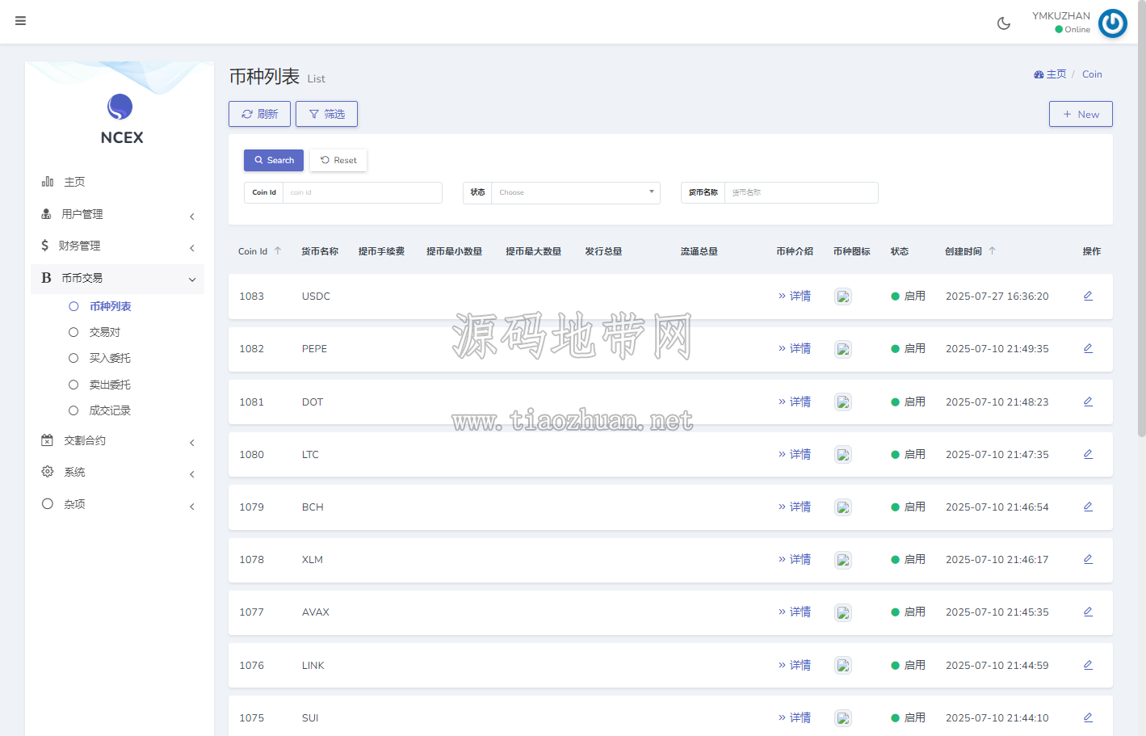Edit the SUI coin row
The height and width of the screenshot is (736, 1146).
point(1088,717)
